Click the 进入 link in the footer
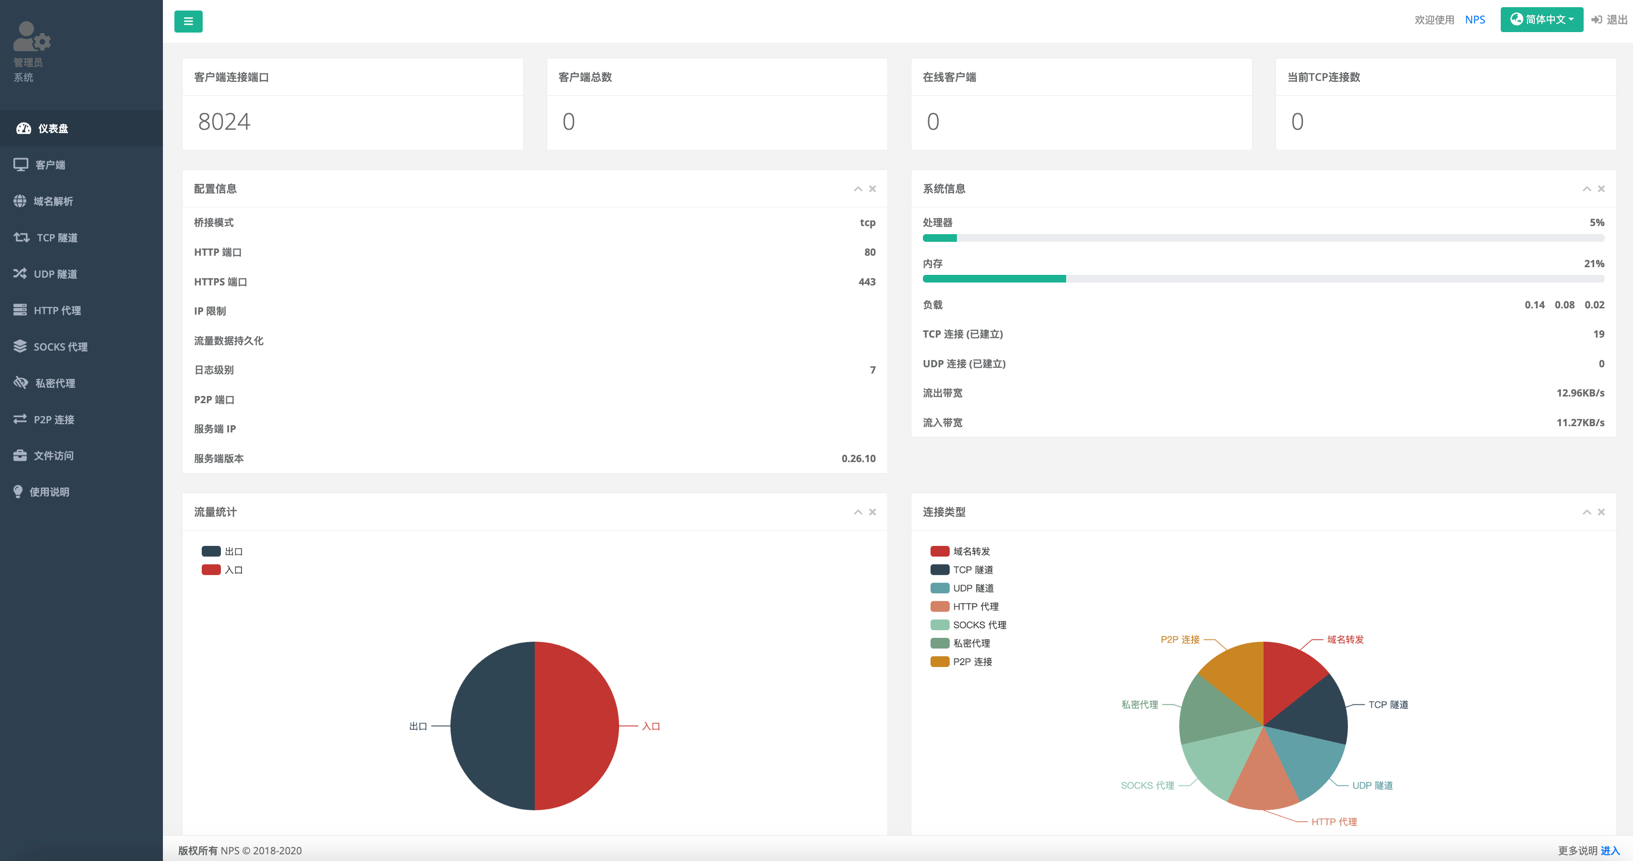1633x861 pixels. click(x=1610, y=850)
